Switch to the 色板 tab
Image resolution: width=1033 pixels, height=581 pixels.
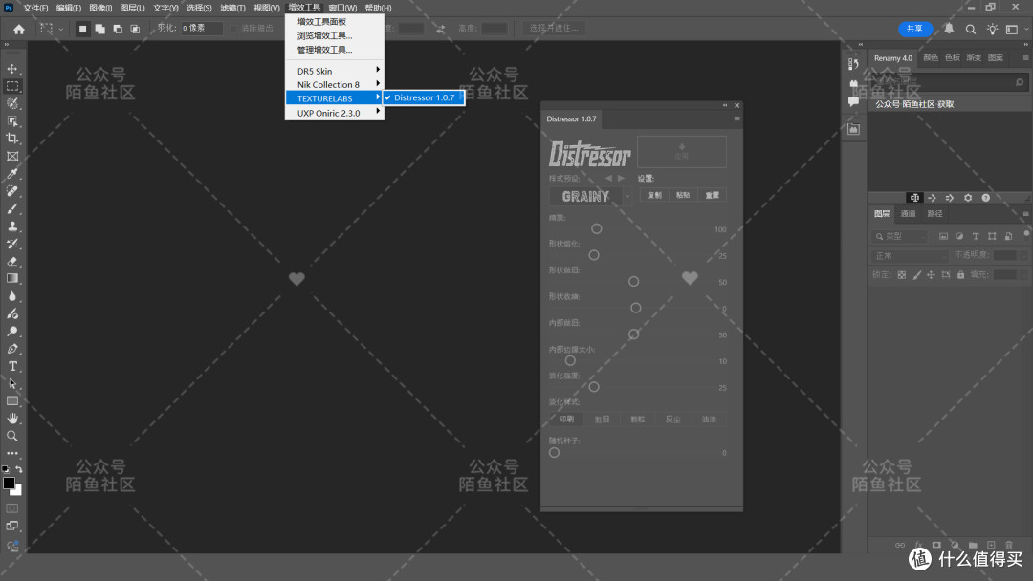[x=953, y=58]
